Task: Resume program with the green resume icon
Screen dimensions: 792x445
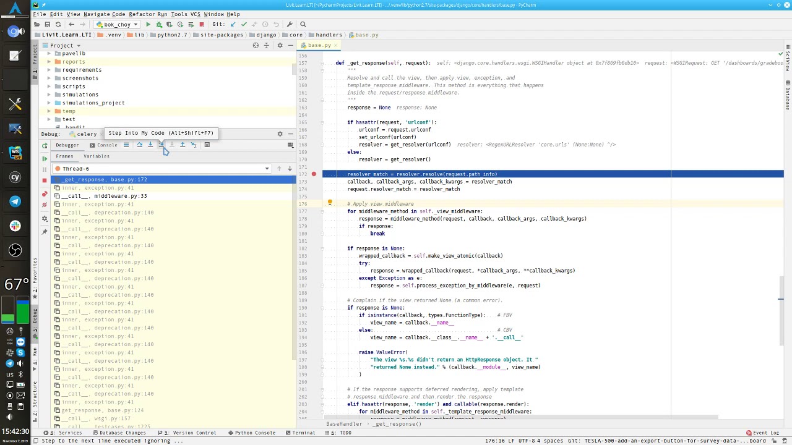Action: click(45, 158)
